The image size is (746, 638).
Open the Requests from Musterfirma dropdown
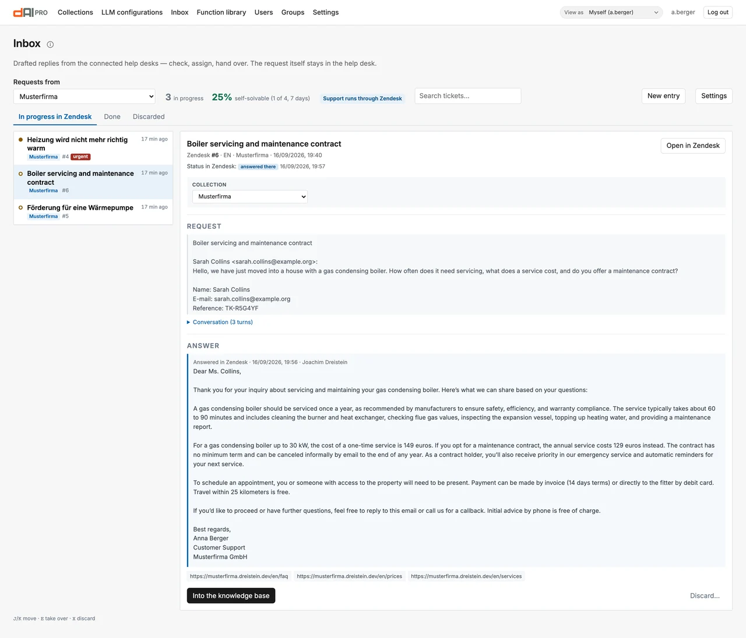(85, 97)
